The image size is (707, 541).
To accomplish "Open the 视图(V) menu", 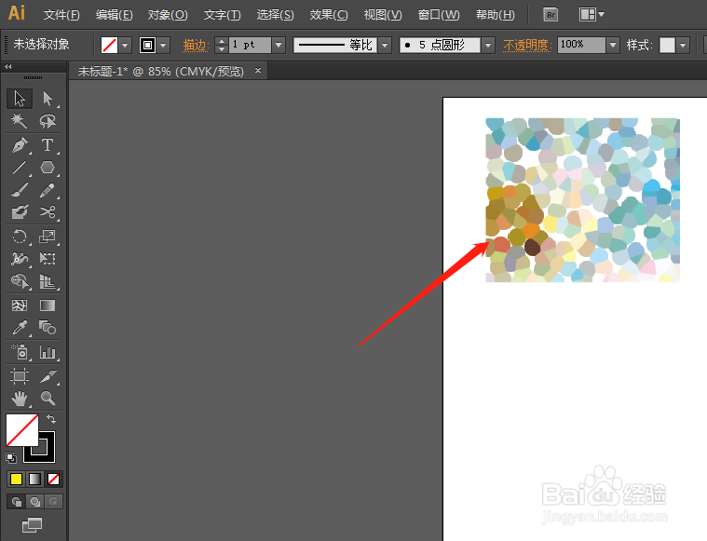I will coord(383,15).
